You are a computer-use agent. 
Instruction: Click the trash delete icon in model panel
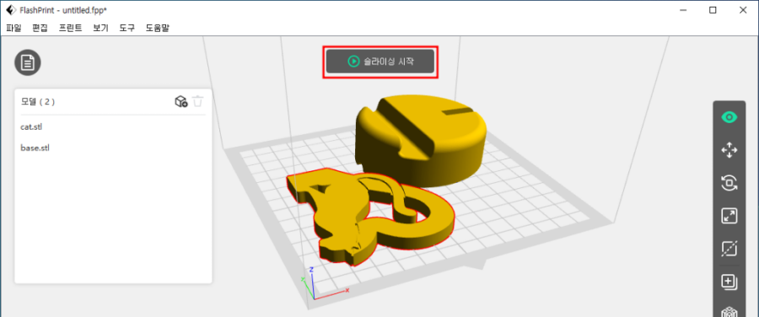click(198, 102)
